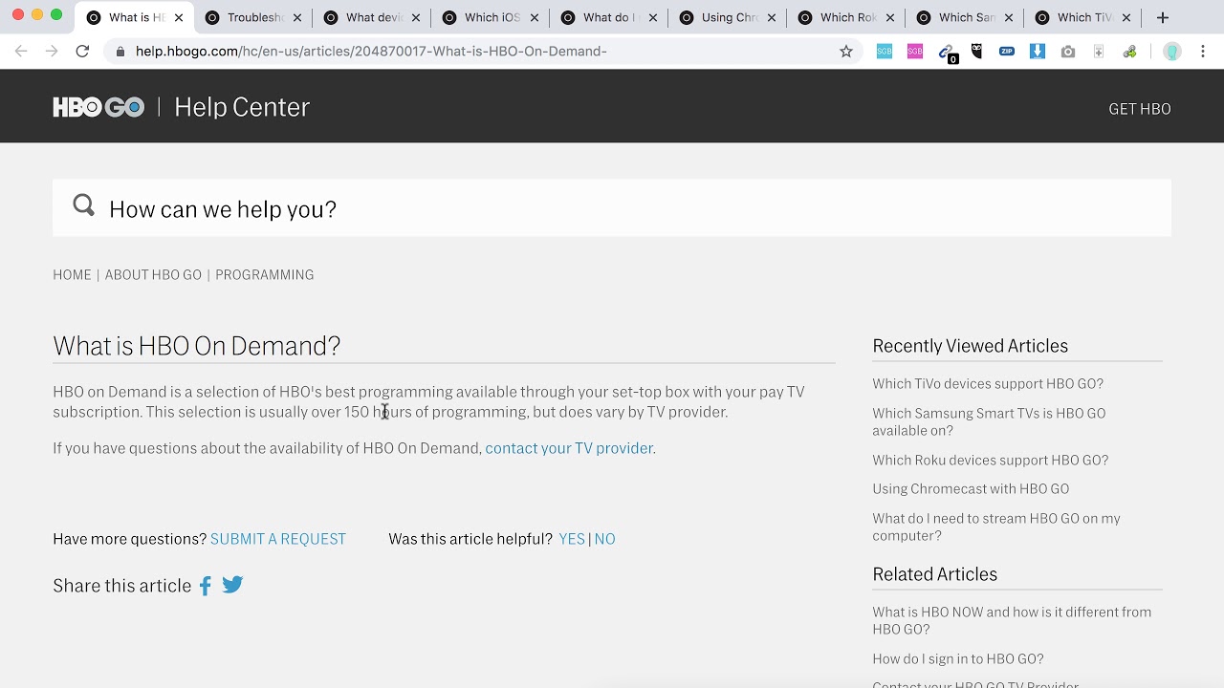Click the blue SGB extension icon
The width and height of the screenshot is (1224, 688).
point(885,52)
